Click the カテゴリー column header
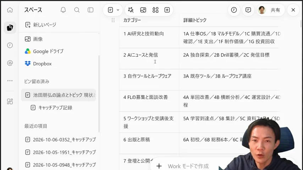The width and height of the screenshot is (303, 170). (x=132, y=20)
